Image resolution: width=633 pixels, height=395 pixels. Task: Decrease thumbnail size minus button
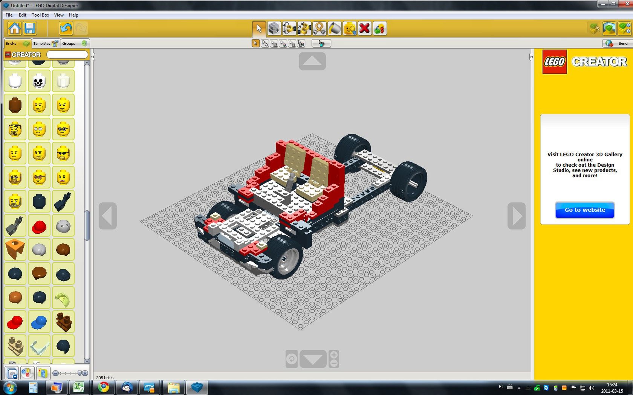55,373
